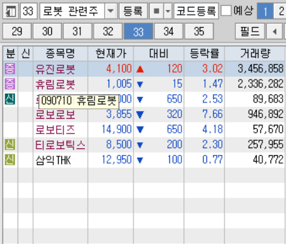This screenshot has height=244, width=286.
Task: Click the 코드등록 button
Action: point(196,11)
